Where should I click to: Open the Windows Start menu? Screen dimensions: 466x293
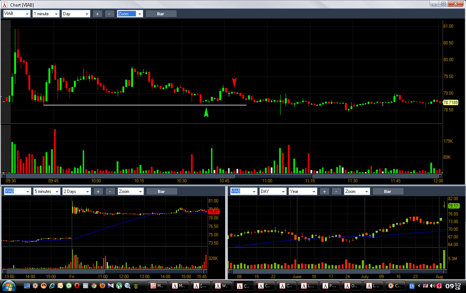8,286
